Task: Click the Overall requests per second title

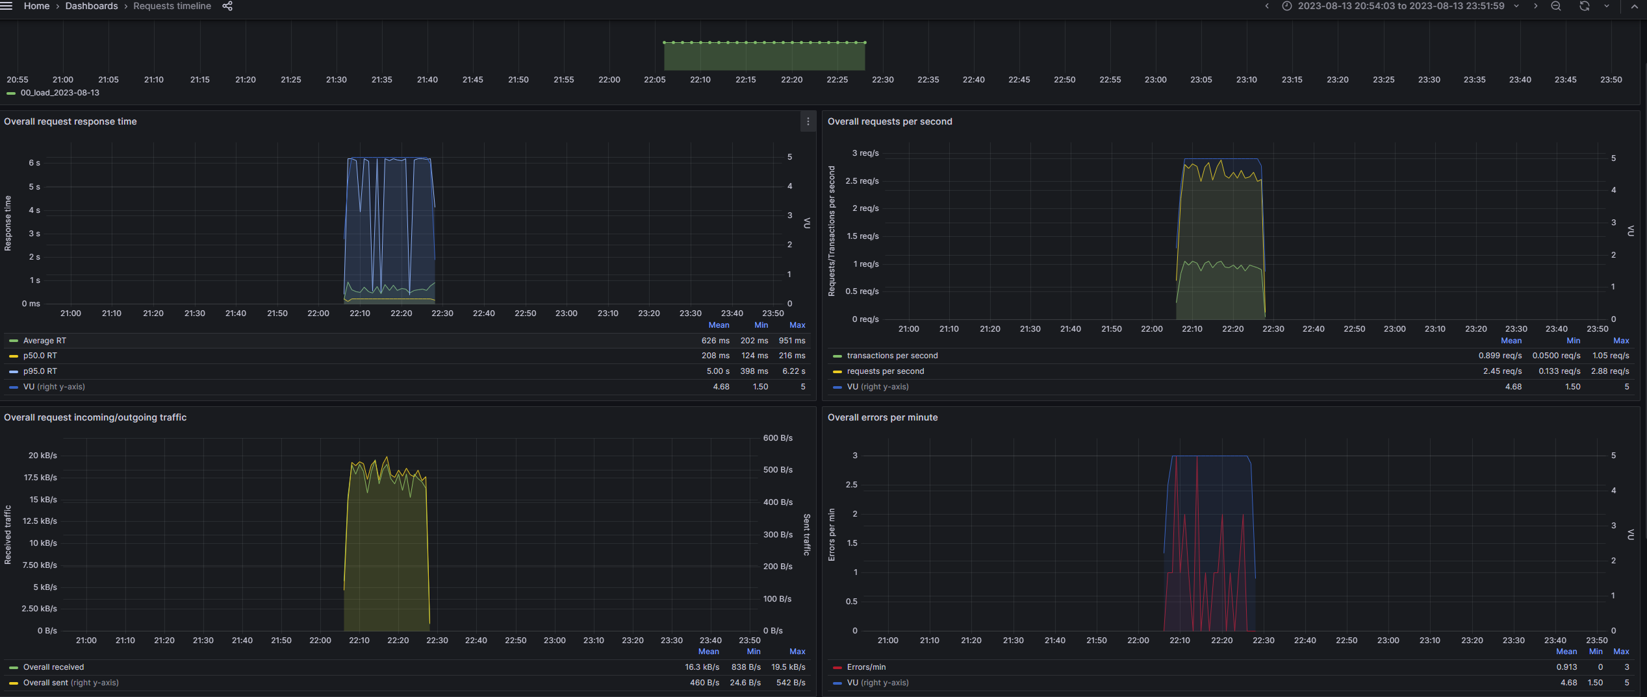Action: coord(889,121)
